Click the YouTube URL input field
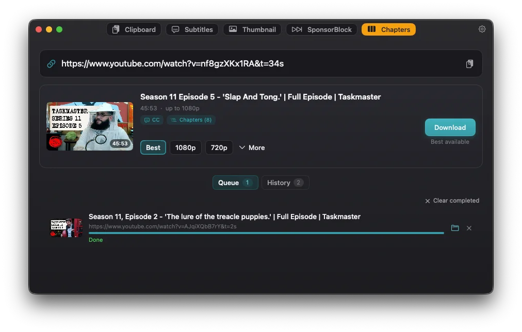 click(261, 63)
